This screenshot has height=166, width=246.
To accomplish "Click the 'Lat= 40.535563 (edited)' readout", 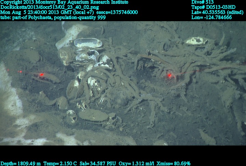I will (x=217, y=12).
